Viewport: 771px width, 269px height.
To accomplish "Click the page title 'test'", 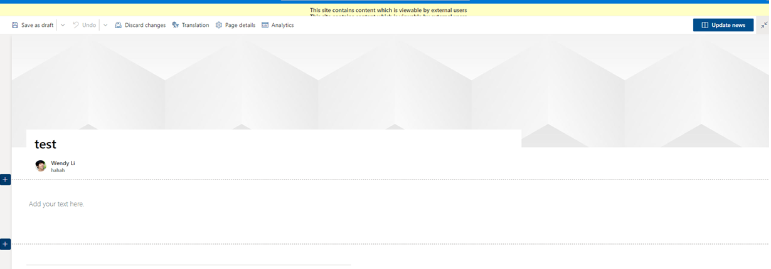I will point(46,145).
